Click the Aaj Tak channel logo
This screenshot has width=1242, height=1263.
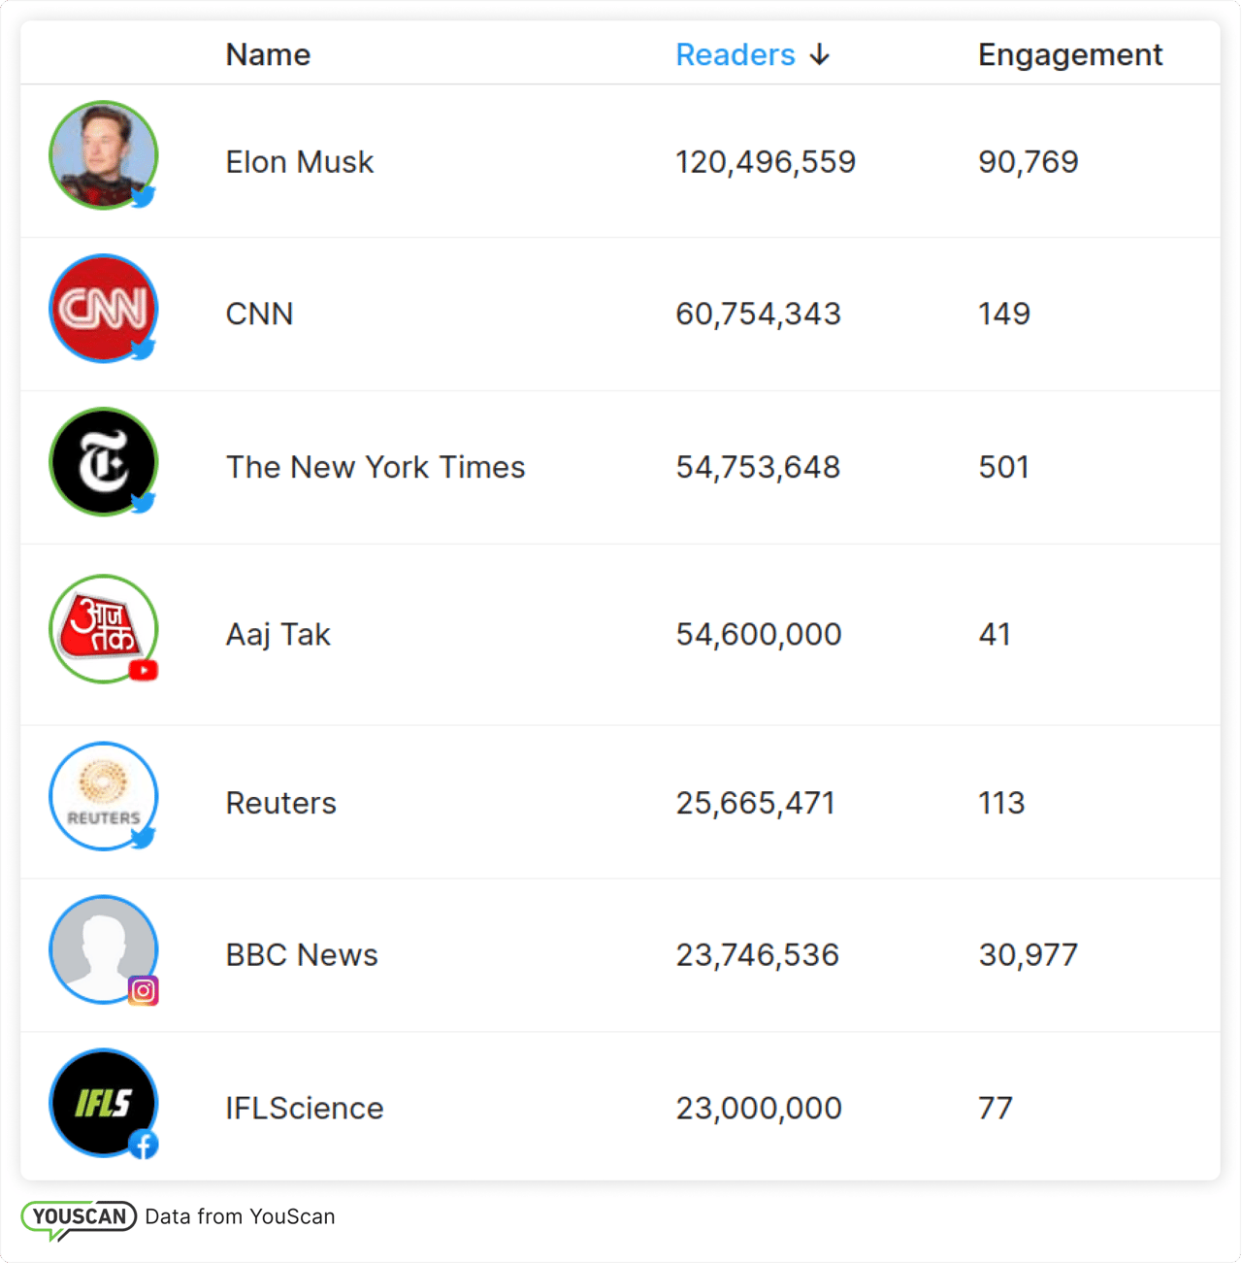tap(103, 628)
